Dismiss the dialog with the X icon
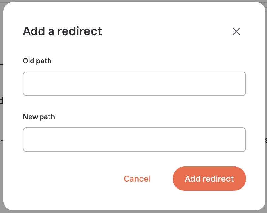Screen dimensions: 267x213 tap(236, 31)
